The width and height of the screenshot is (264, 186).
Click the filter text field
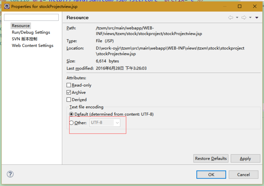coord(31,17)
